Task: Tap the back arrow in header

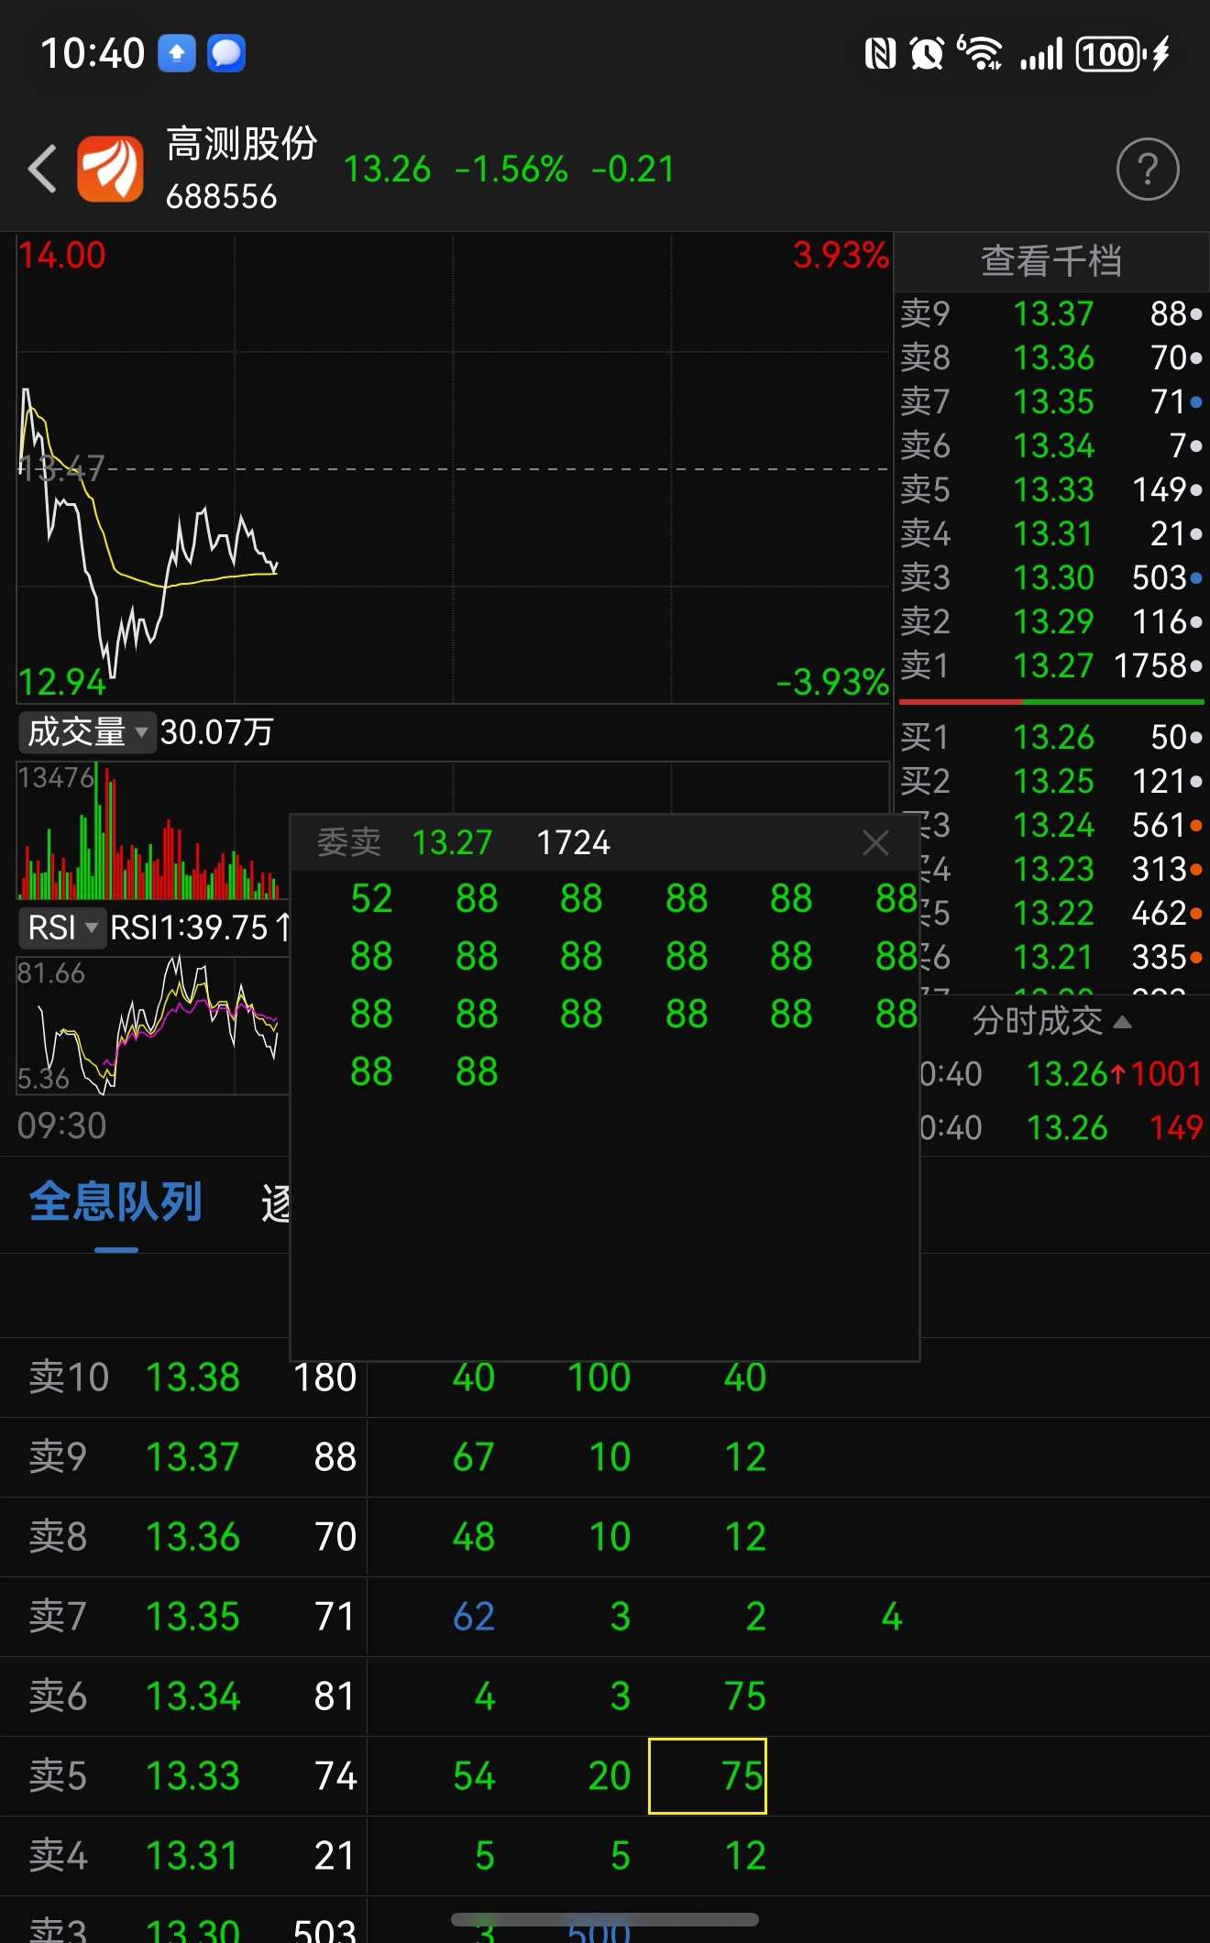Action: 42,170
